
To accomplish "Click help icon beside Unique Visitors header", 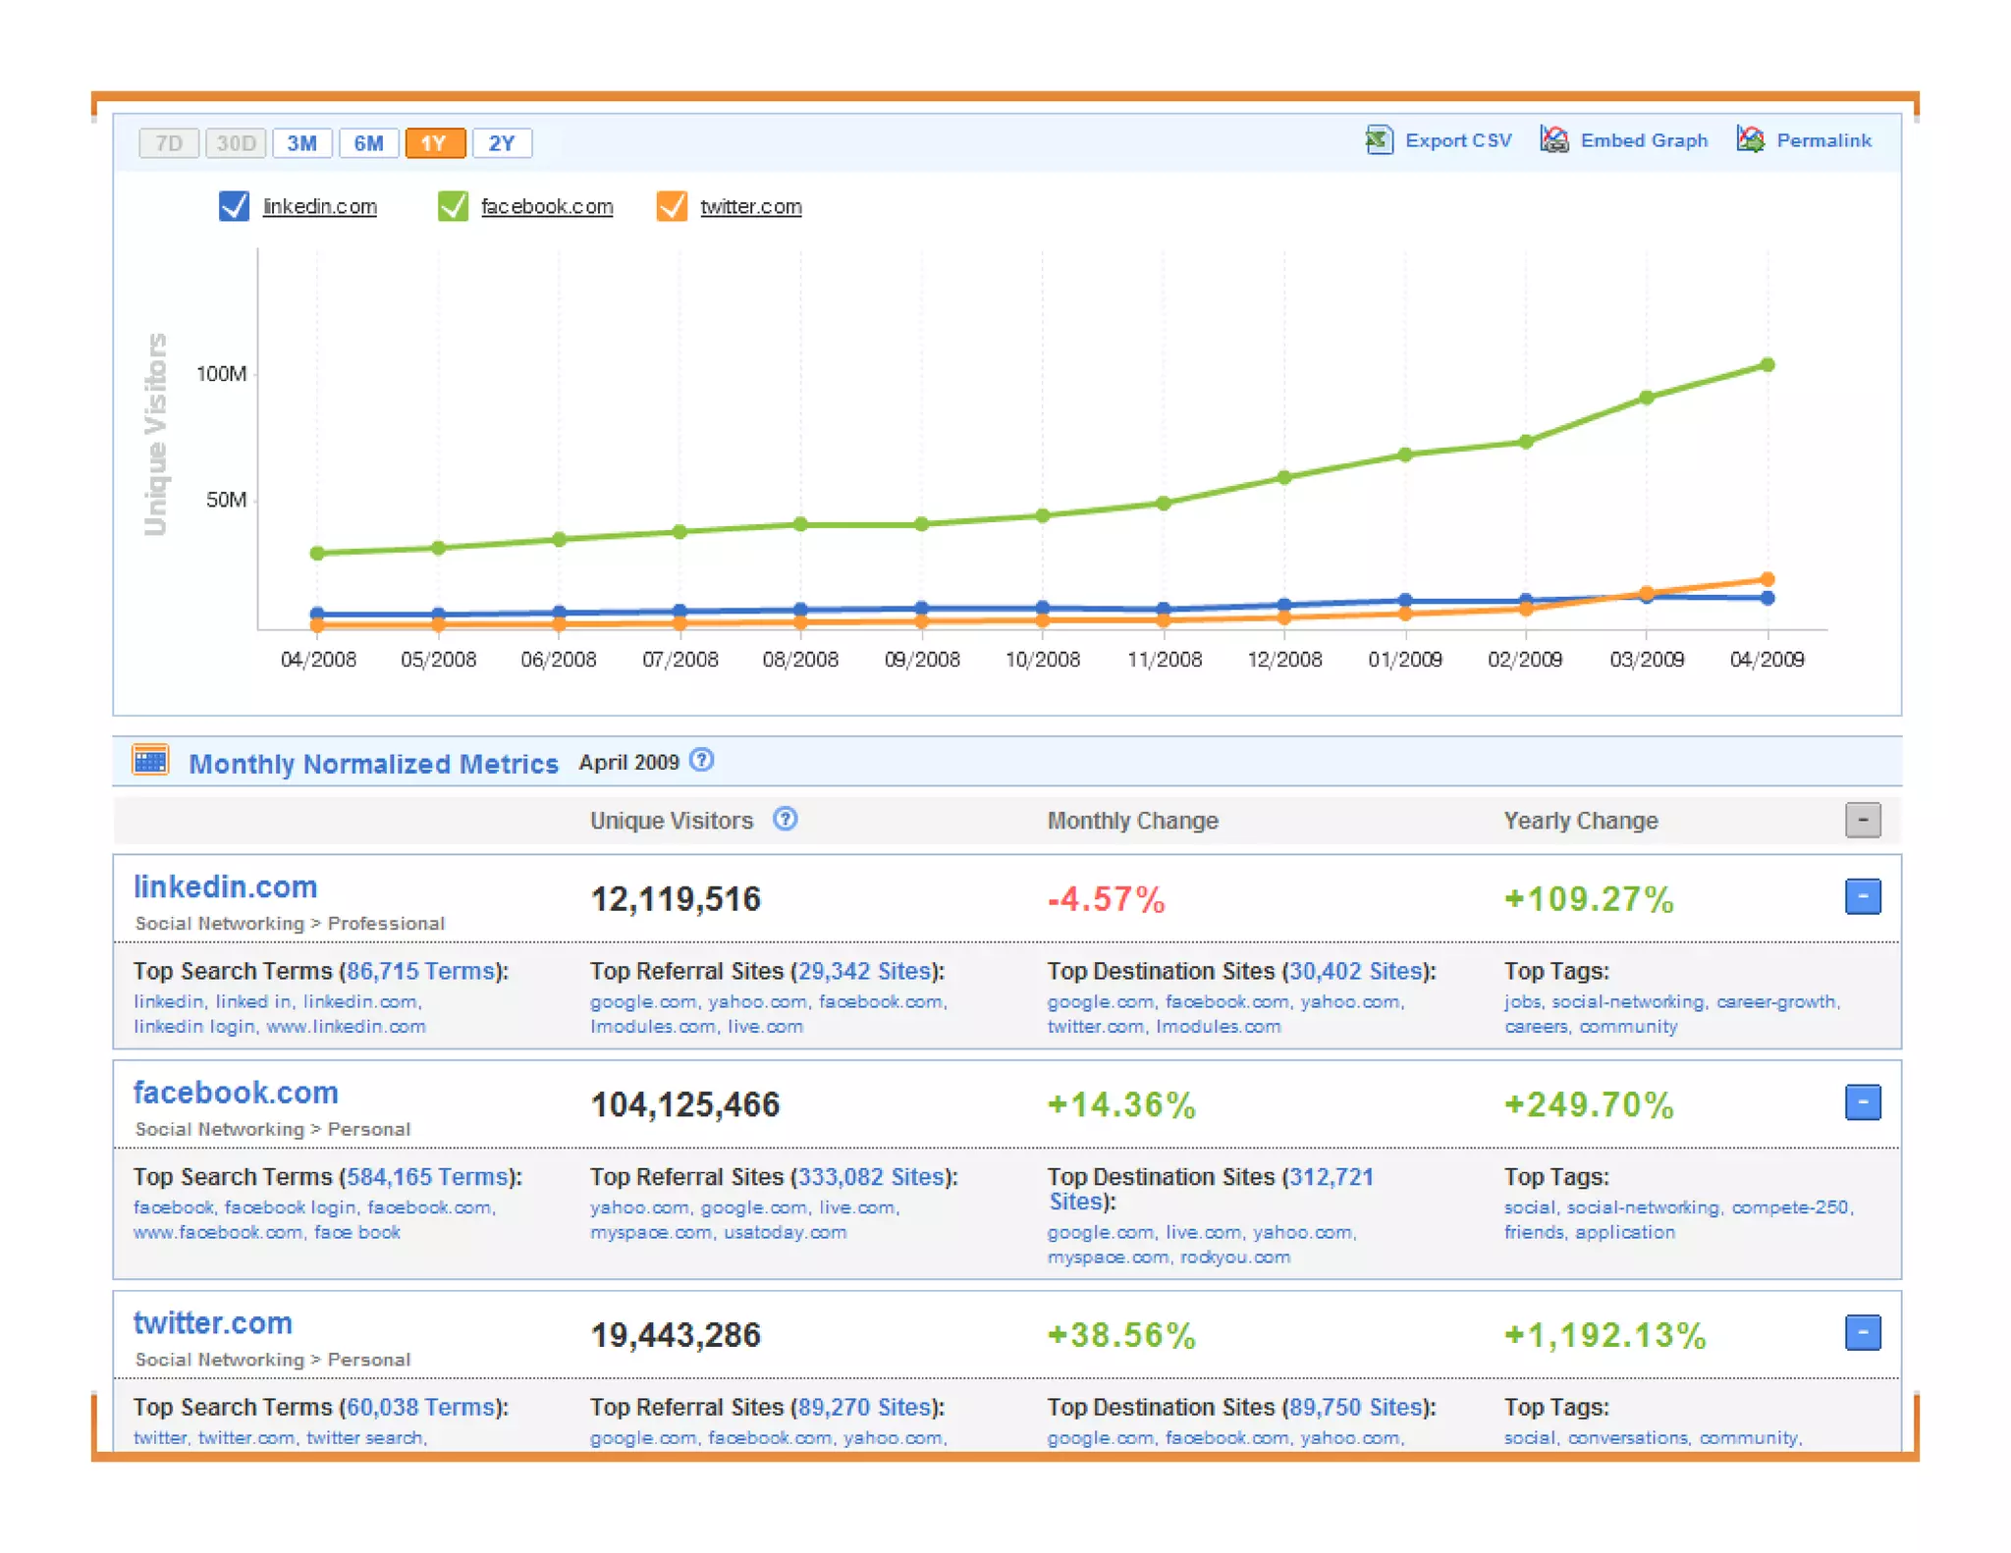I will (785, 819).
